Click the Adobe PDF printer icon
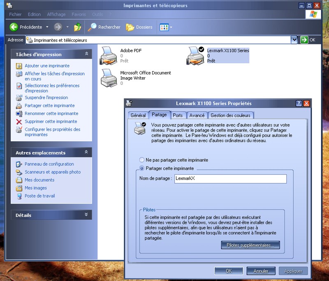The image size is (329, 281). (x=109, y=56)
